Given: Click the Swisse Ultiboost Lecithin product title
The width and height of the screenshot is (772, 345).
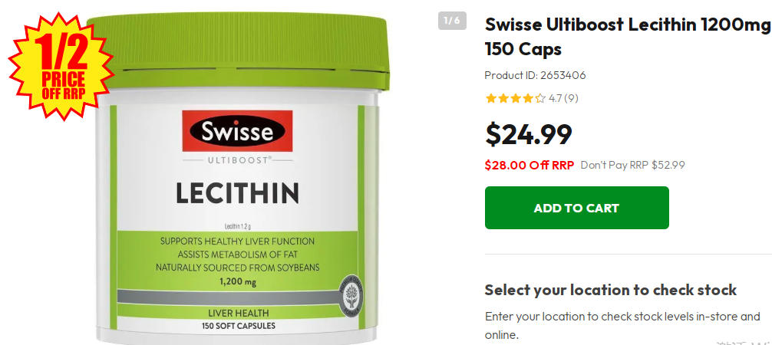Looking at the screenshot, I should pyautogui.click(x=628, y=37).
